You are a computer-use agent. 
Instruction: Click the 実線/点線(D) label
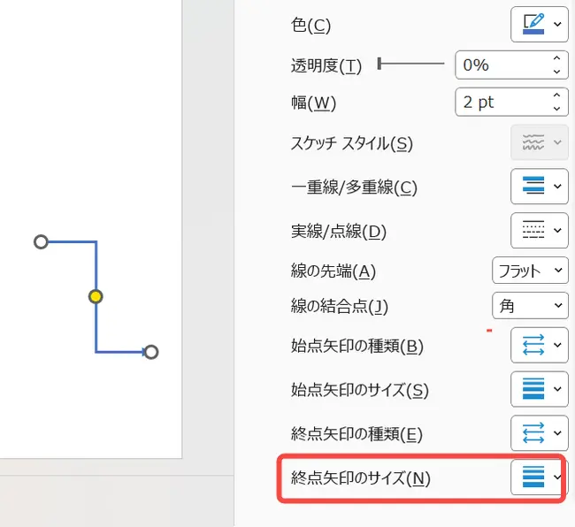339,232
